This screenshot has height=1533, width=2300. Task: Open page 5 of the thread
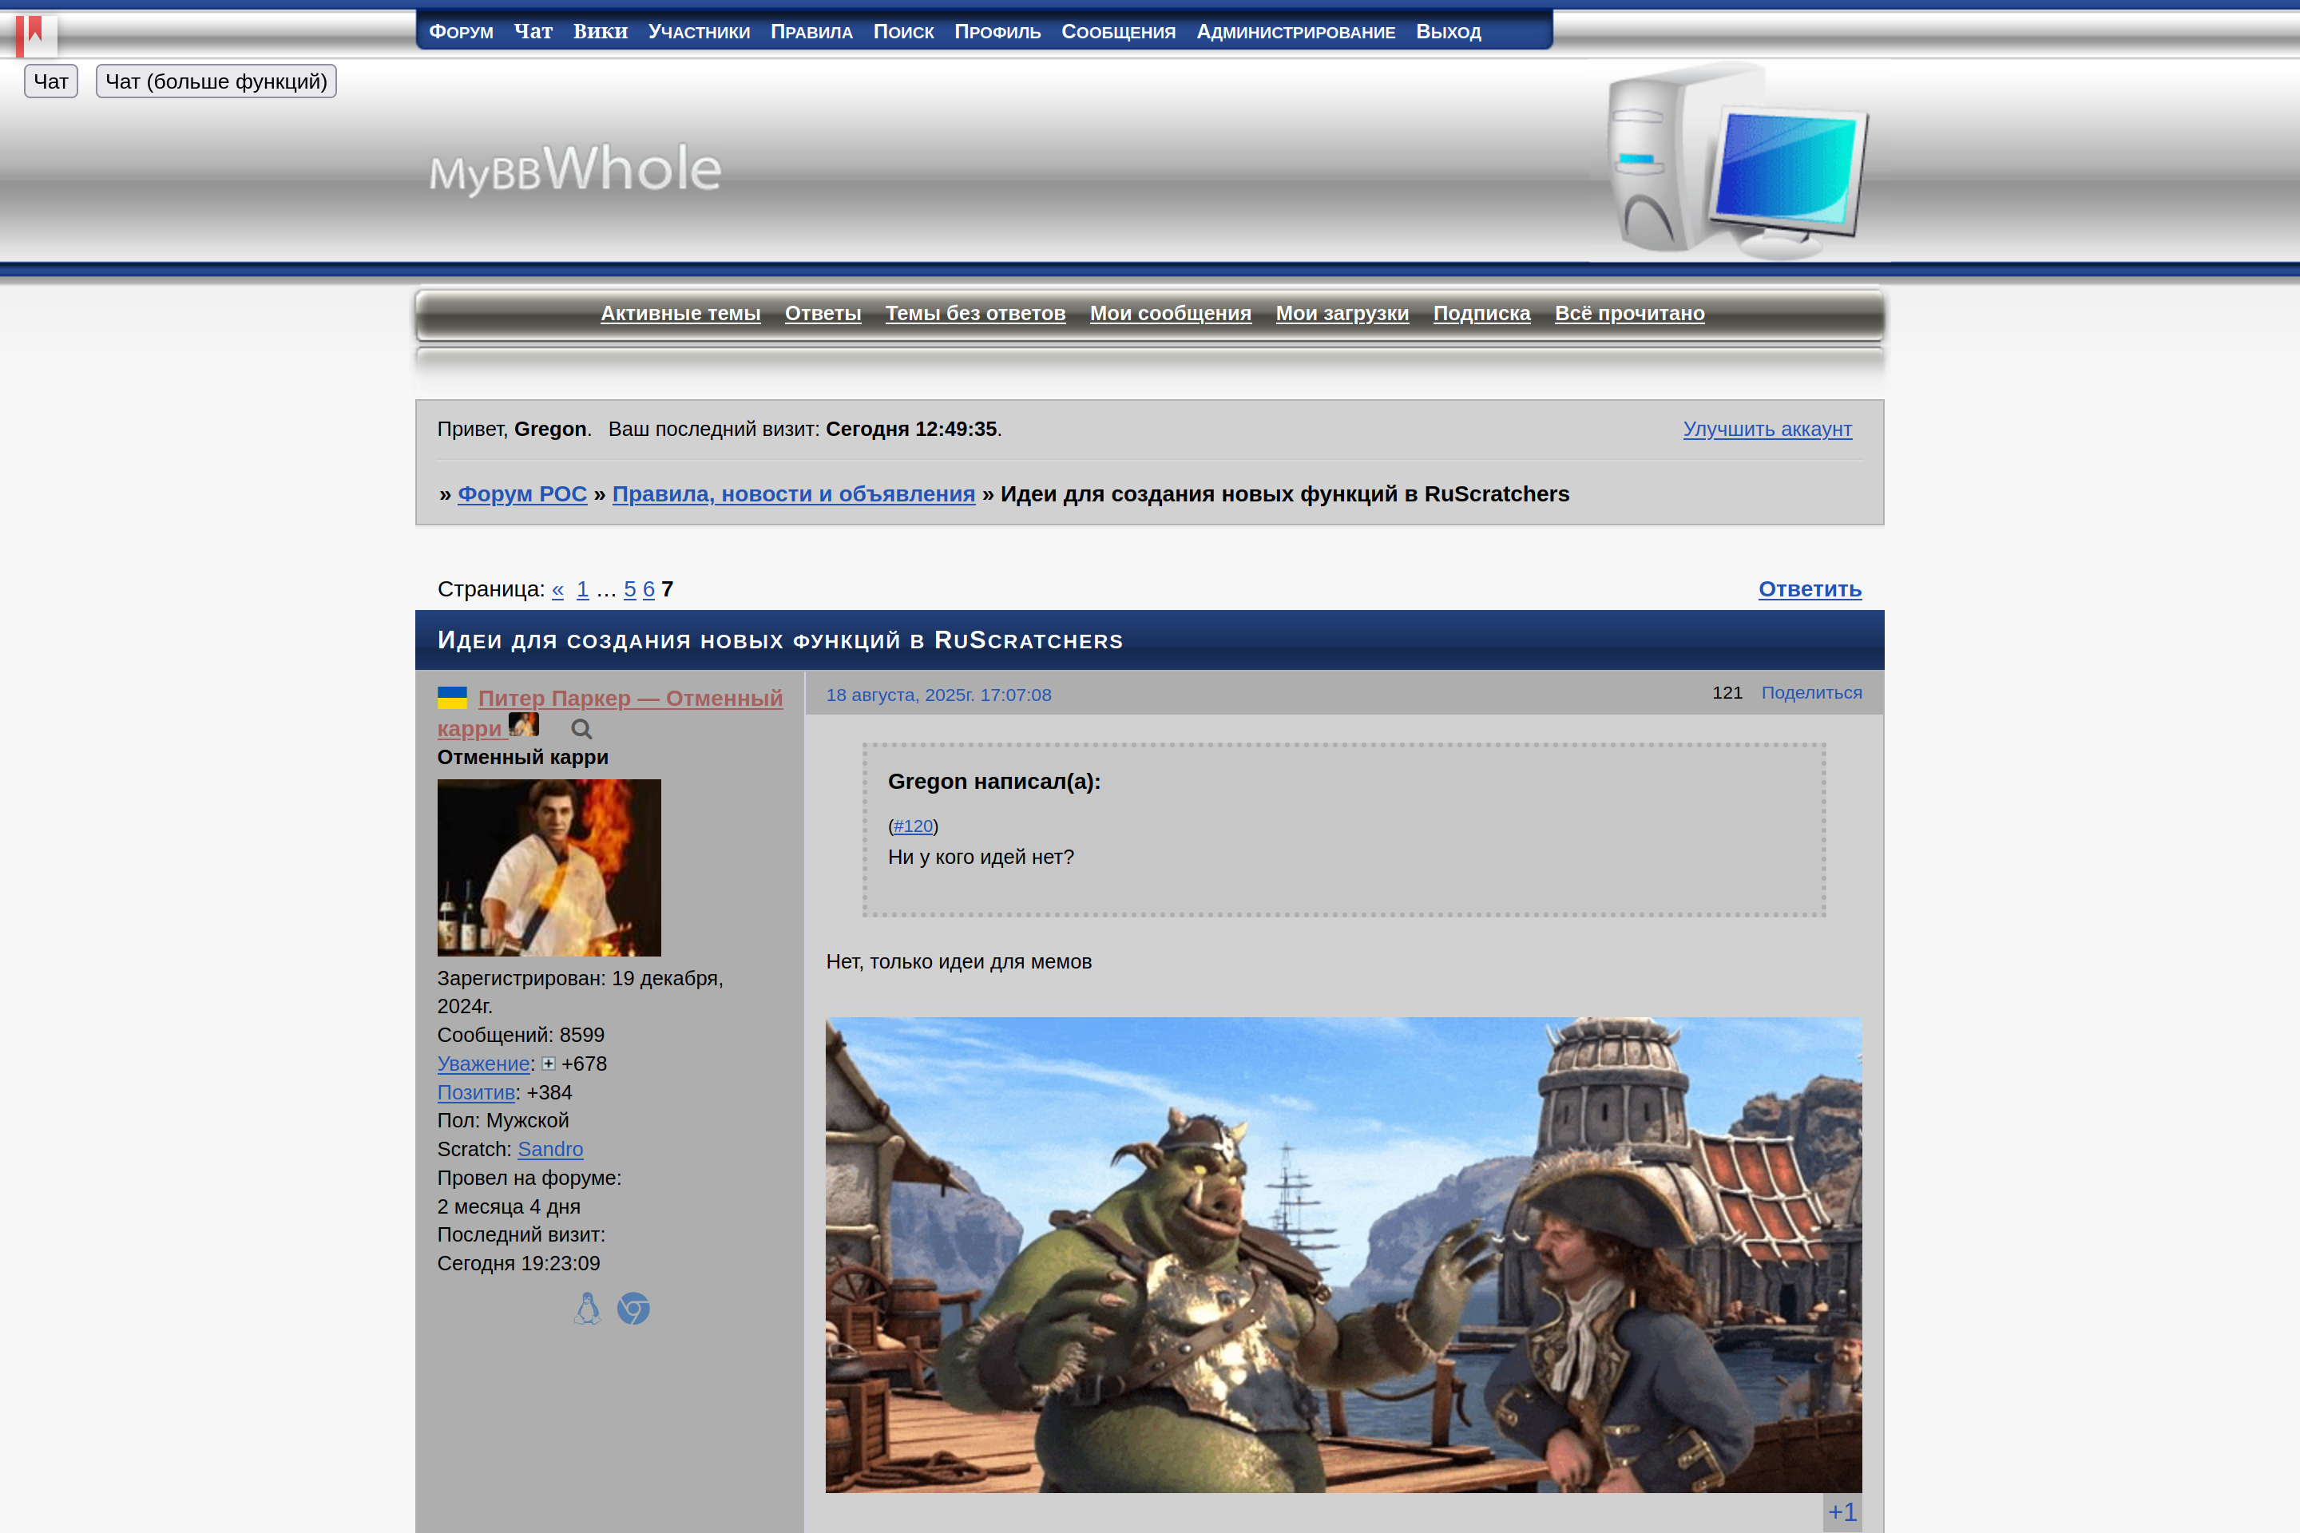point(630,588)
